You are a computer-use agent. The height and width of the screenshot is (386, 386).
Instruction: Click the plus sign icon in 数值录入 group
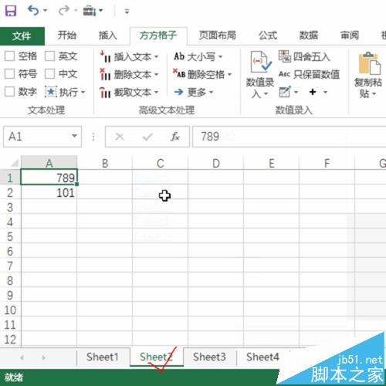point(313,92)
